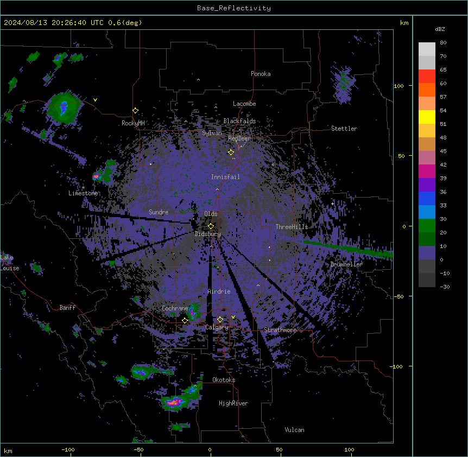
Task: Click the Okotoks town label
Action: tap(224, 380)
